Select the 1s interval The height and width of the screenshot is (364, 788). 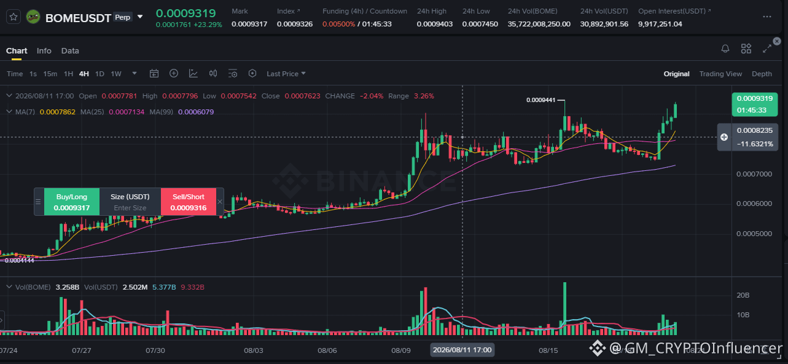click(x=33, y=74)
